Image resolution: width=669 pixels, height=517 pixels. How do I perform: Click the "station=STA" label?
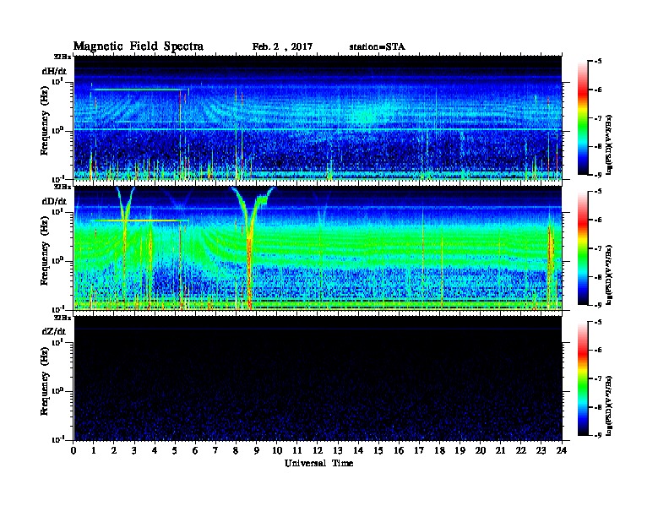coord(377,46)
